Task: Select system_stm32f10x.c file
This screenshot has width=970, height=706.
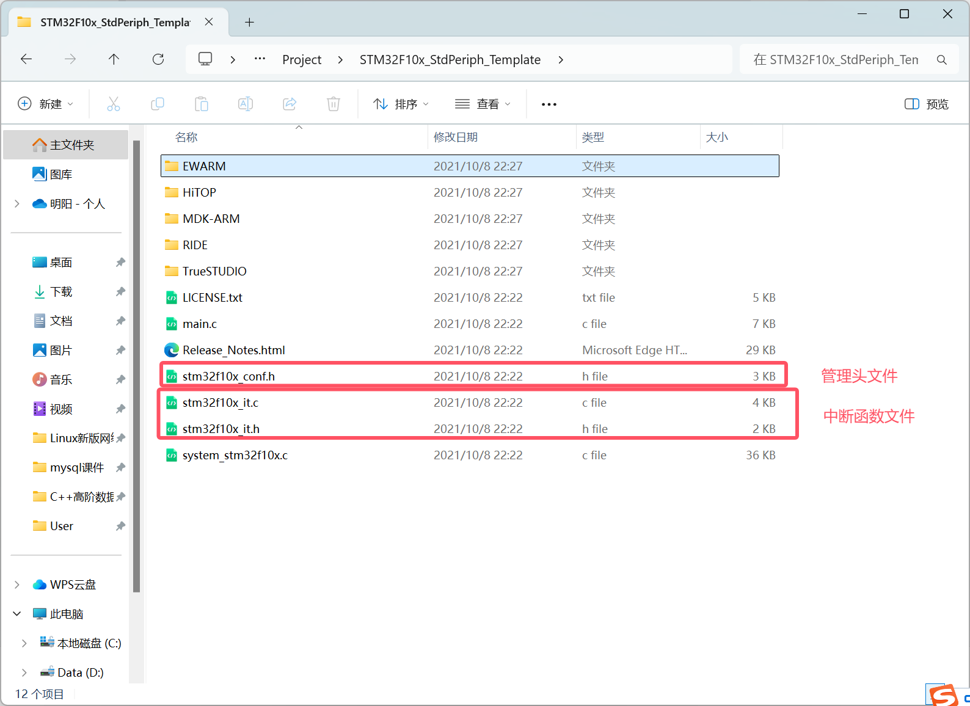Action: click(x=470, y=455)
